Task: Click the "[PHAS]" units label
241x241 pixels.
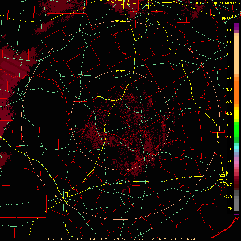Action: pos(226,18)
